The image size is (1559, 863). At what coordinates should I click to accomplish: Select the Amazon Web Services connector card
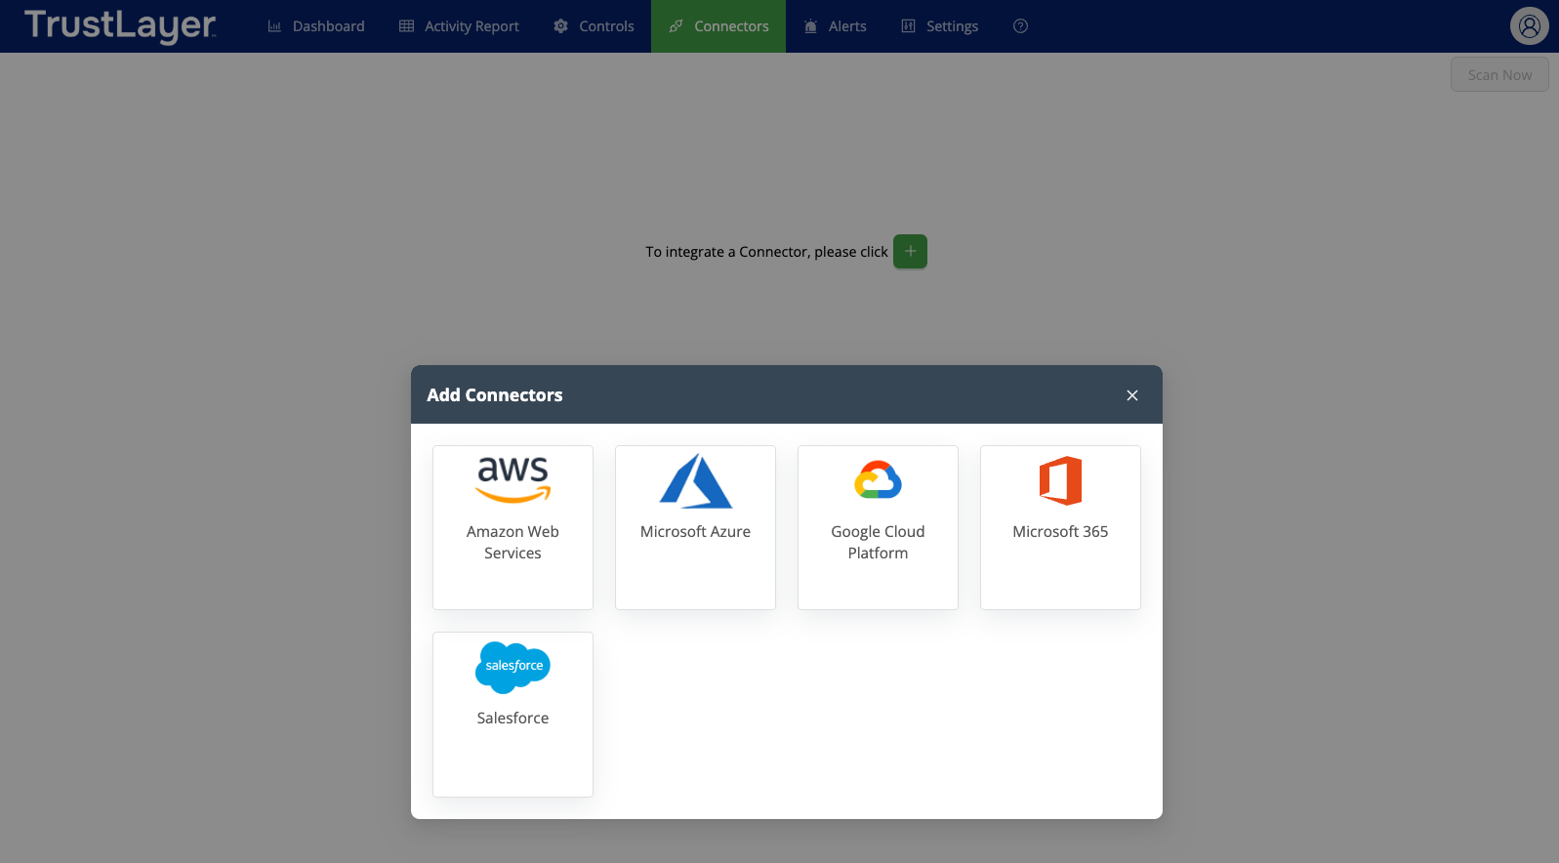(513, 527)
